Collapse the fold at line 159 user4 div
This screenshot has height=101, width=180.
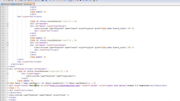(x=8, y=26)
